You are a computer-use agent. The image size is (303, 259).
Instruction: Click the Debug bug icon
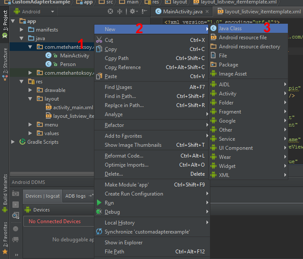click(99, 212)
